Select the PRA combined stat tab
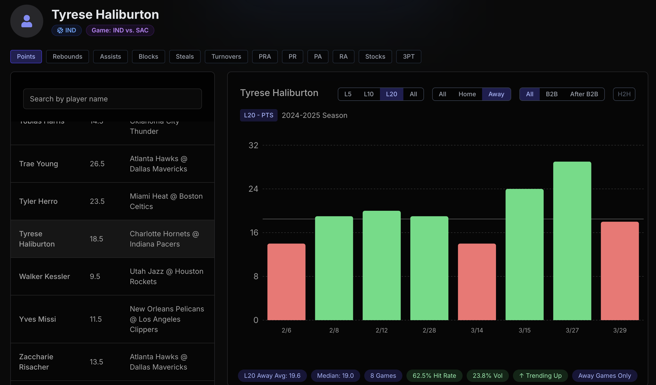This screenshot has height=385, width=656. (265, 57)
